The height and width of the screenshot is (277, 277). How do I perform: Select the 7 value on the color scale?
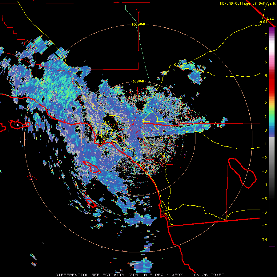(266, 34)
